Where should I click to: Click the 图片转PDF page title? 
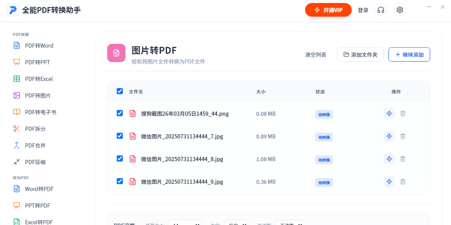pyautogui.click(x=154, y=50)
